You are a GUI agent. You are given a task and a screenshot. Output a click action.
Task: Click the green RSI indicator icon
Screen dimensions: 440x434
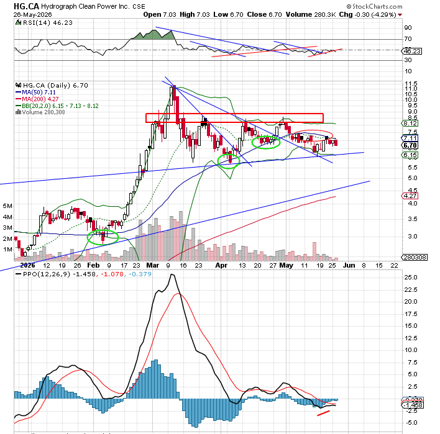tap(18, 22)
